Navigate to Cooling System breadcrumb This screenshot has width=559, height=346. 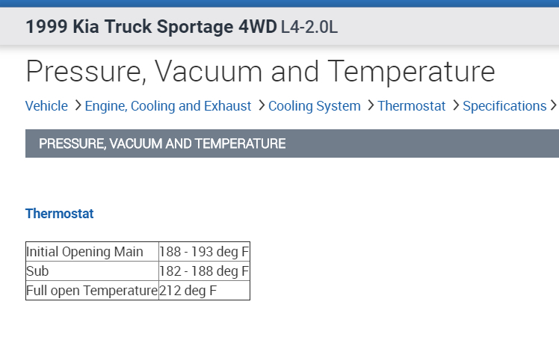[315, 106]
